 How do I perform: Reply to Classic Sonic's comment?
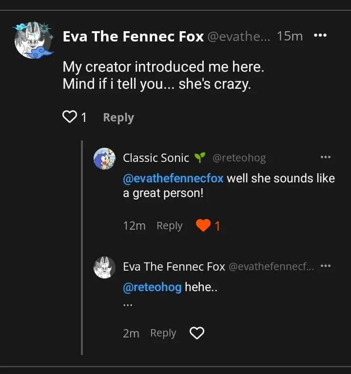pos(169,226)
